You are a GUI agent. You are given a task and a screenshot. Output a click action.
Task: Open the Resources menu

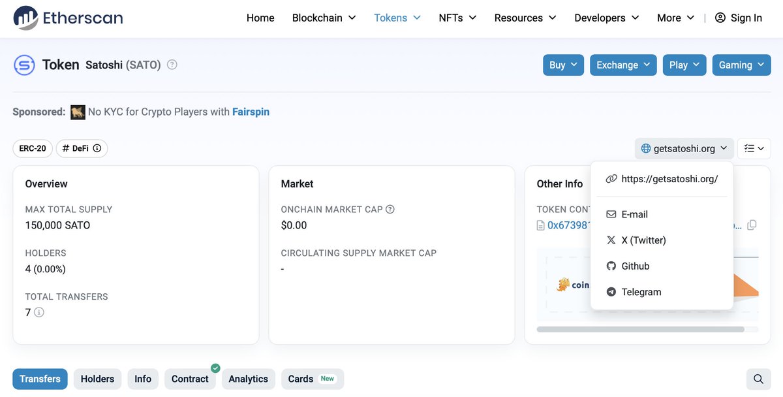point(525,18)
